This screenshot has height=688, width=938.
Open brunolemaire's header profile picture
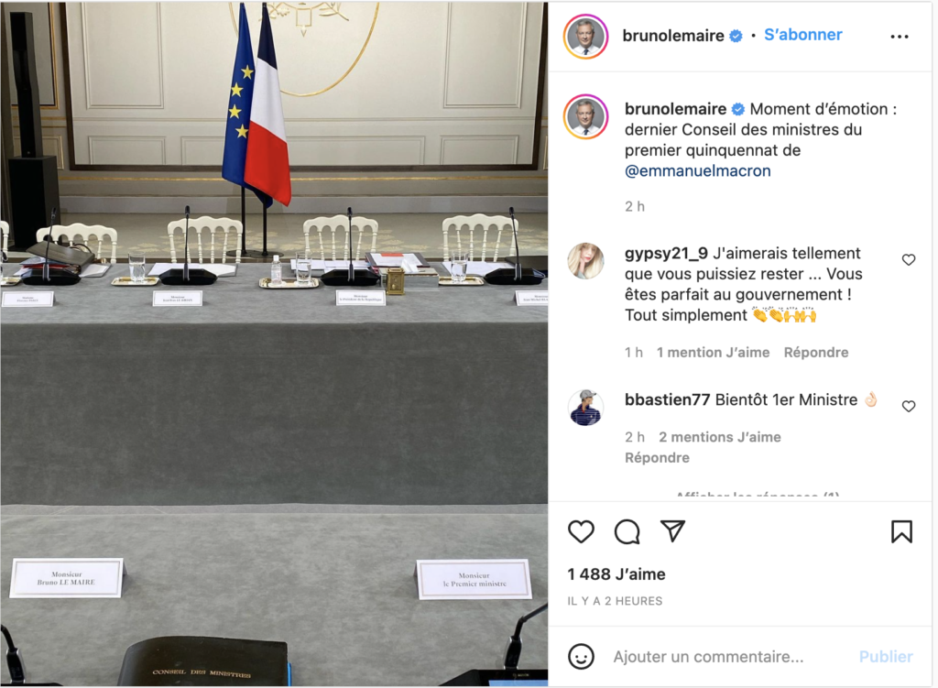coord(585,37)
